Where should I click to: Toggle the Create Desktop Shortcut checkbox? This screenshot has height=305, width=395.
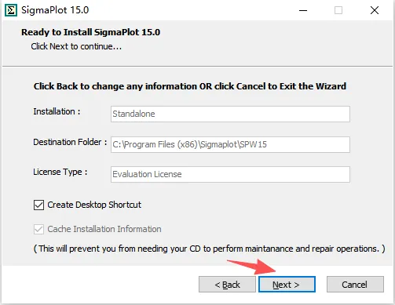click(x=38, y=205)
